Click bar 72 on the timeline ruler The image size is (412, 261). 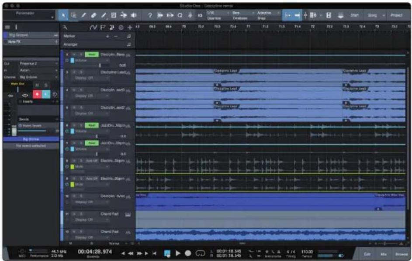312,27
